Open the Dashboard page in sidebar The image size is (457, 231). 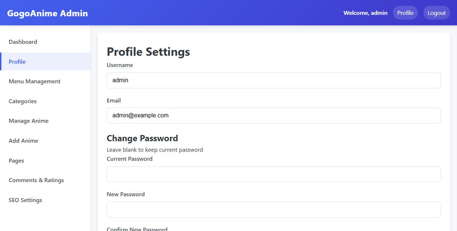tap(23, 42)
